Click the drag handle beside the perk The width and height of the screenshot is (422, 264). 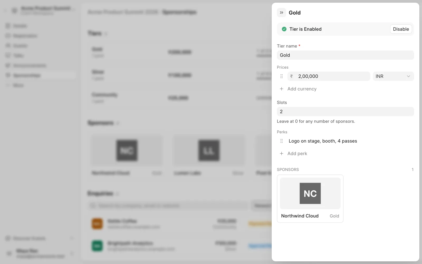click(281, 141)
